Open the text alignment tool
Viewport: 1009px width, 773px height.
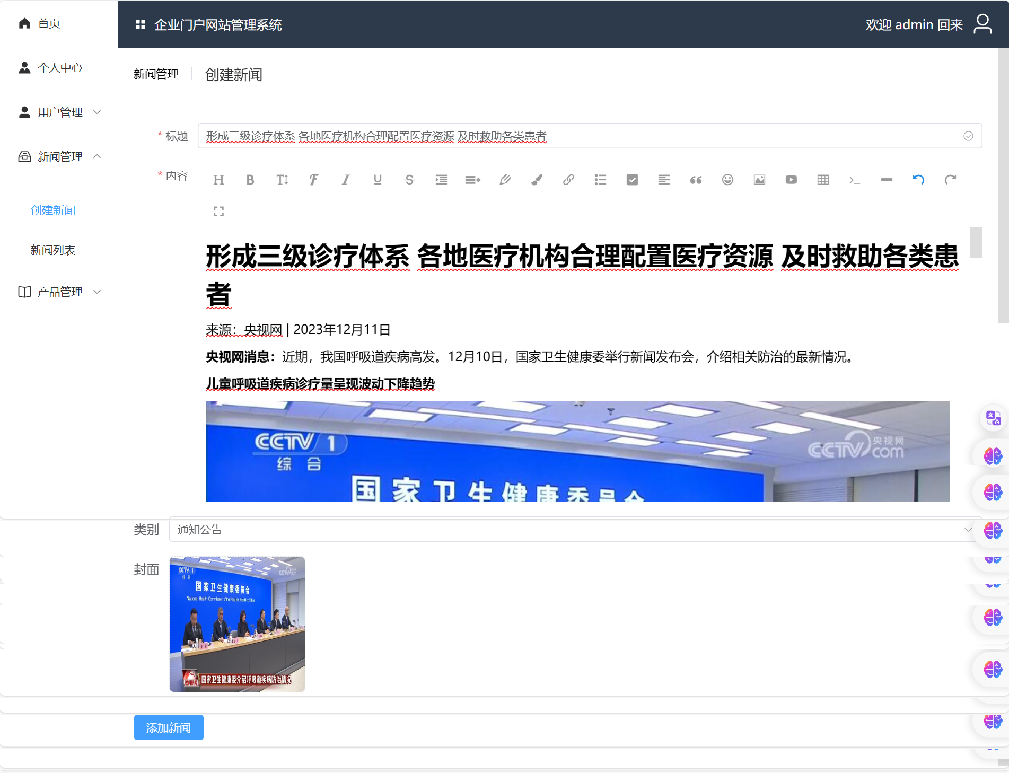(x=664, y=180)
